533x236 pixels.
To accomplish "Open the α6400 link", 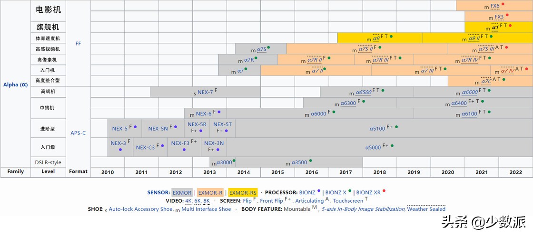I will click(x=459, y=104).
